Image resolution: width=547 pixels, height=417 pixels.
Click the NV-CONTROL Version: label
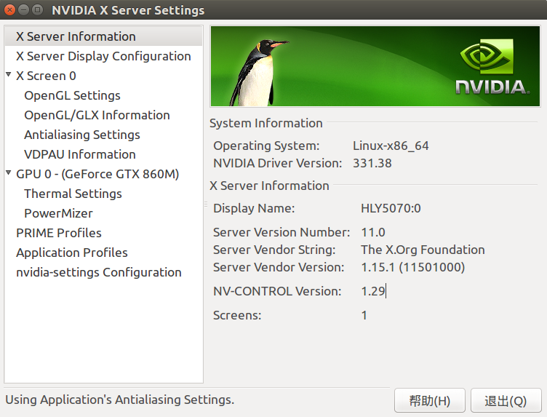(x=277, y=291)
